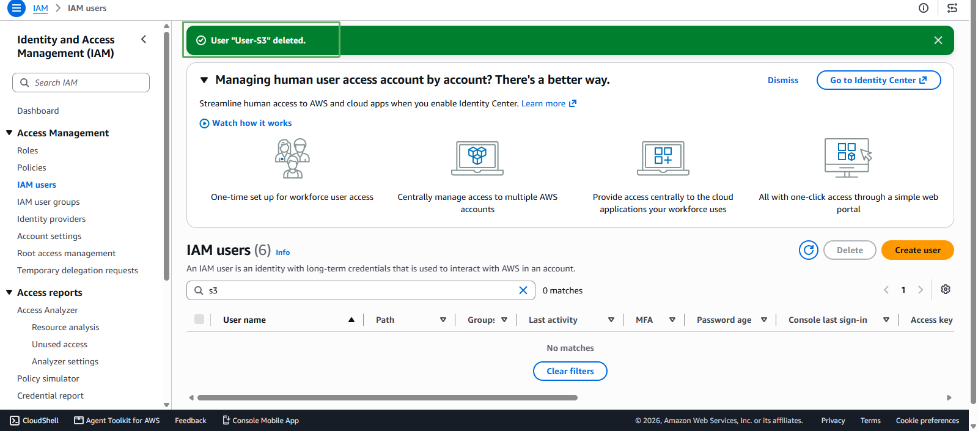Screen dimensions: 978x431
Task: Sort by MFA column arrow
Action: (x=672, y=320)
